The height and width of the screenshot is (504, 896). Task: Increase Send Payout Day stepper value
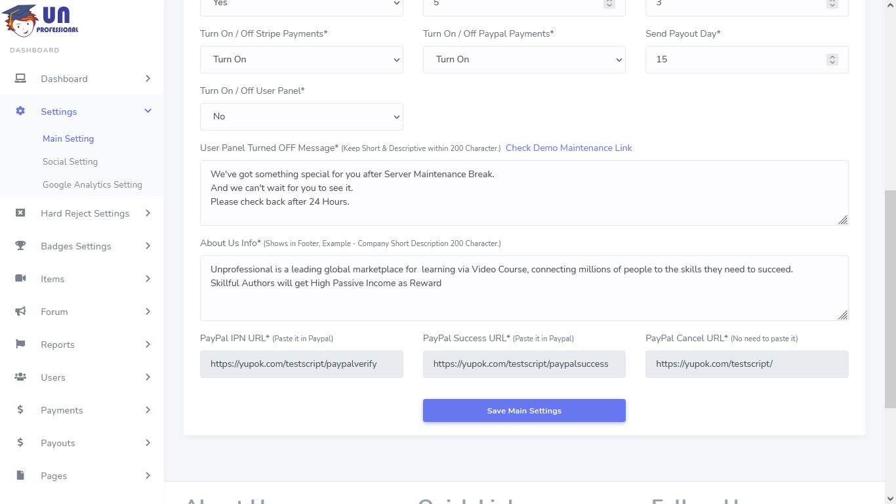(832, 56)
